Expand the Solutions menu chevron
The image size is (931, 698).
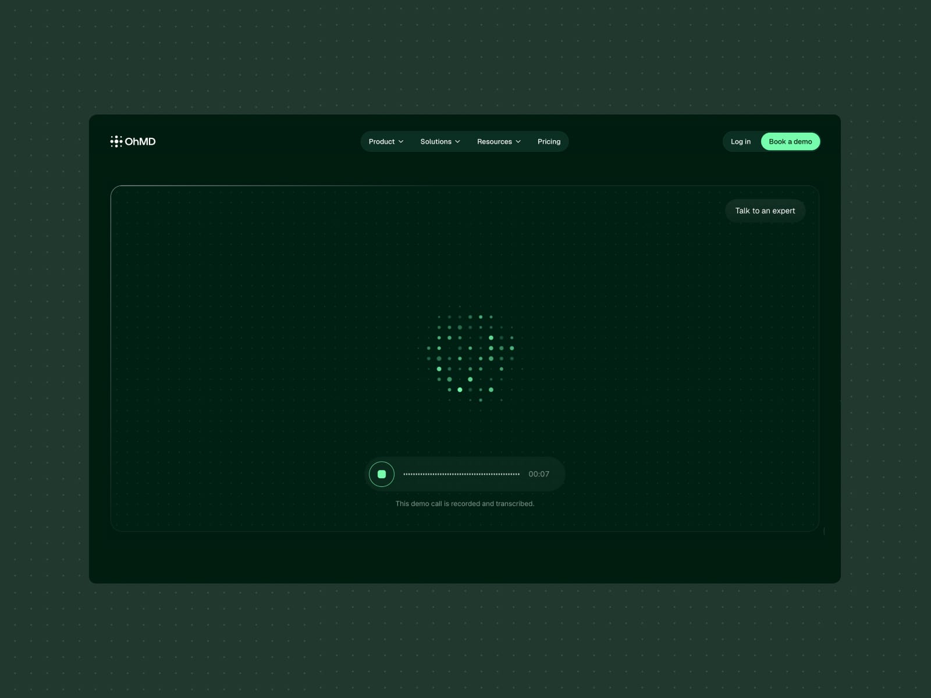tap(457, 142)
